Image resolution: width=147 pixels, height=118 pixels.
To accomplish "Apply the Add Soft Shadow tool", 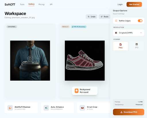I will tap(21, 108).
